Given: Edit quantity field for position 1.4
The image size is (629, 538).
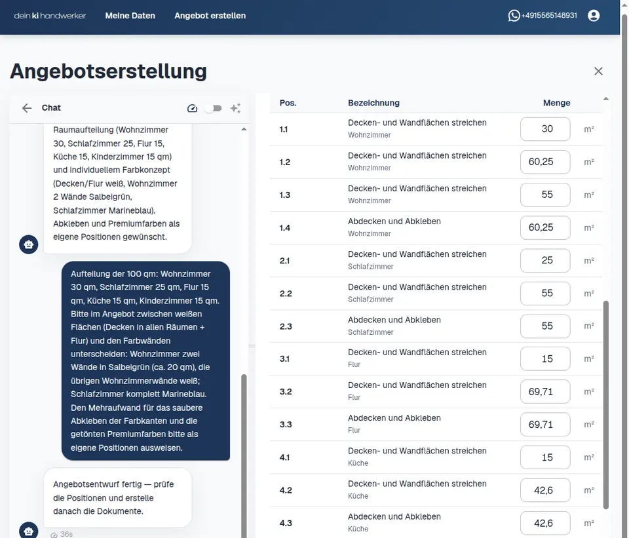Looking at the screenshot, I should tap(545, 228).
